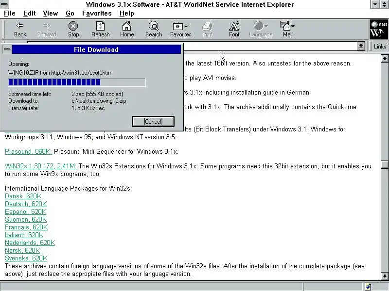Viewport: 389px width, 291px height.
Task: Open the View menu
Action: [51, 14]
